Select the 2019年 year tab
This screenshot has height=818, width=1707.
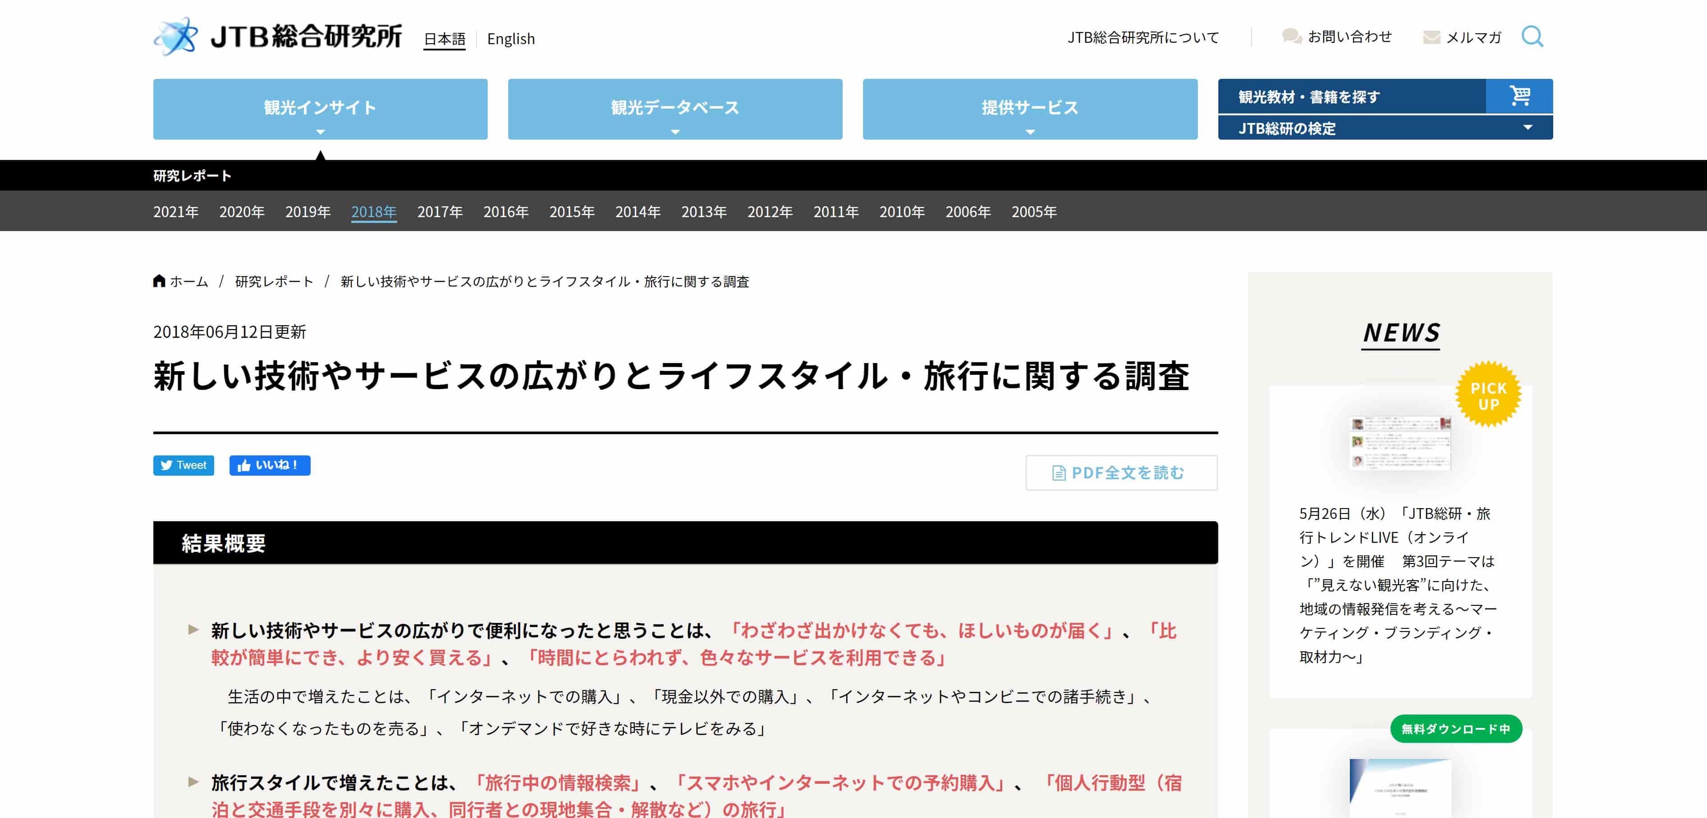point(307,212)
